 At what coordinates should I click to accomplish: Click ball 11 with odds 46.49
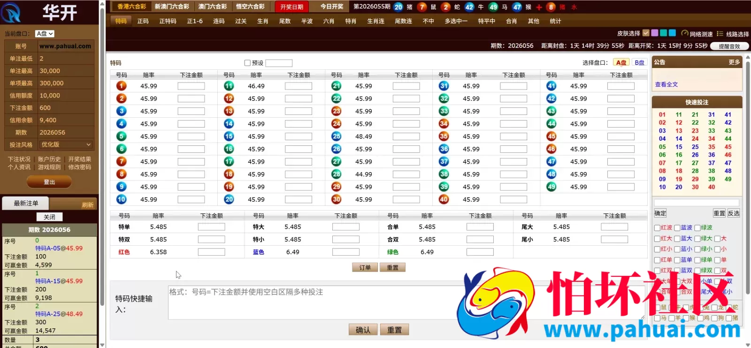click(229, 86)
